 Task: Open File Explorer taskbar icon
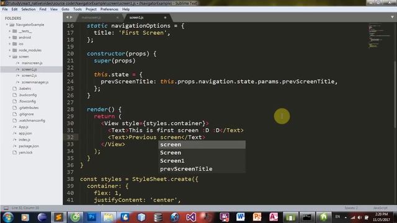click(109, 217)
